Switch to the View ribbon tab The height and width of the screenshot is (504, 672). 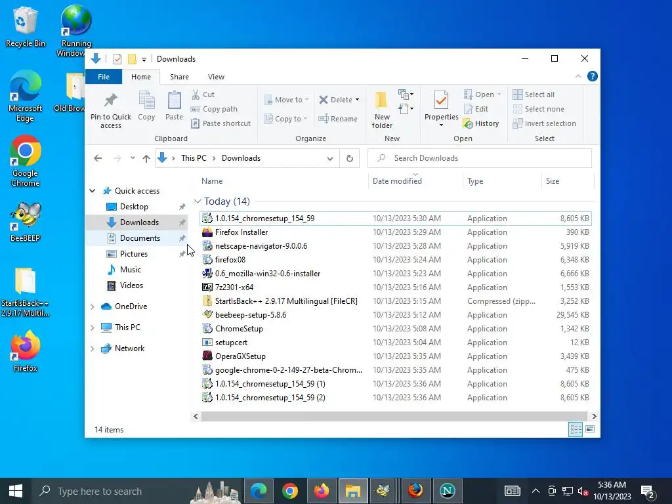(216, 77)
